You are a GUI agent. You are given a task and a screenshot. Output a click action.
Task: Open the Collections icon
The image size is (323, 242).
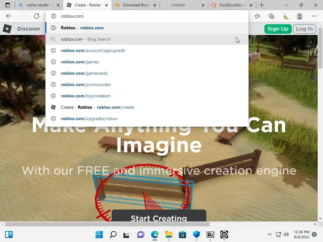point(271,16)
